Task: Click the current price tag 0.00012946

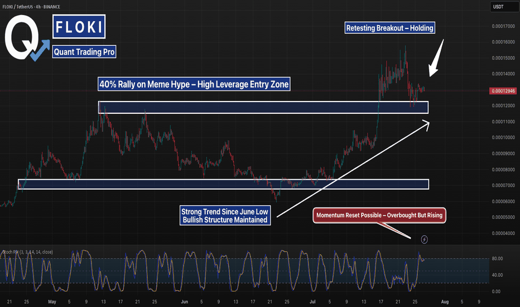Action: tap(503, 90)
